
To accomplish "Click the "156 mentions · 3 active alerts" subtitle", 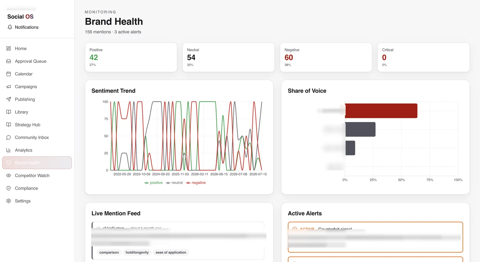I will [x=113, y=32].
